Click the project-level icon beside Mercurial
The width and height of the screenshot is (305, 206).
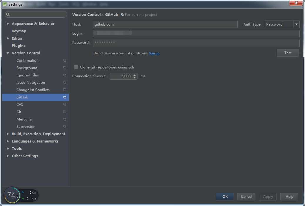(65, 119)
